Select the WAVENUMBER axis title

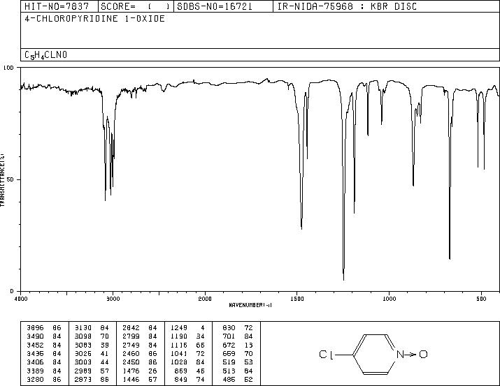pos(250,305)
